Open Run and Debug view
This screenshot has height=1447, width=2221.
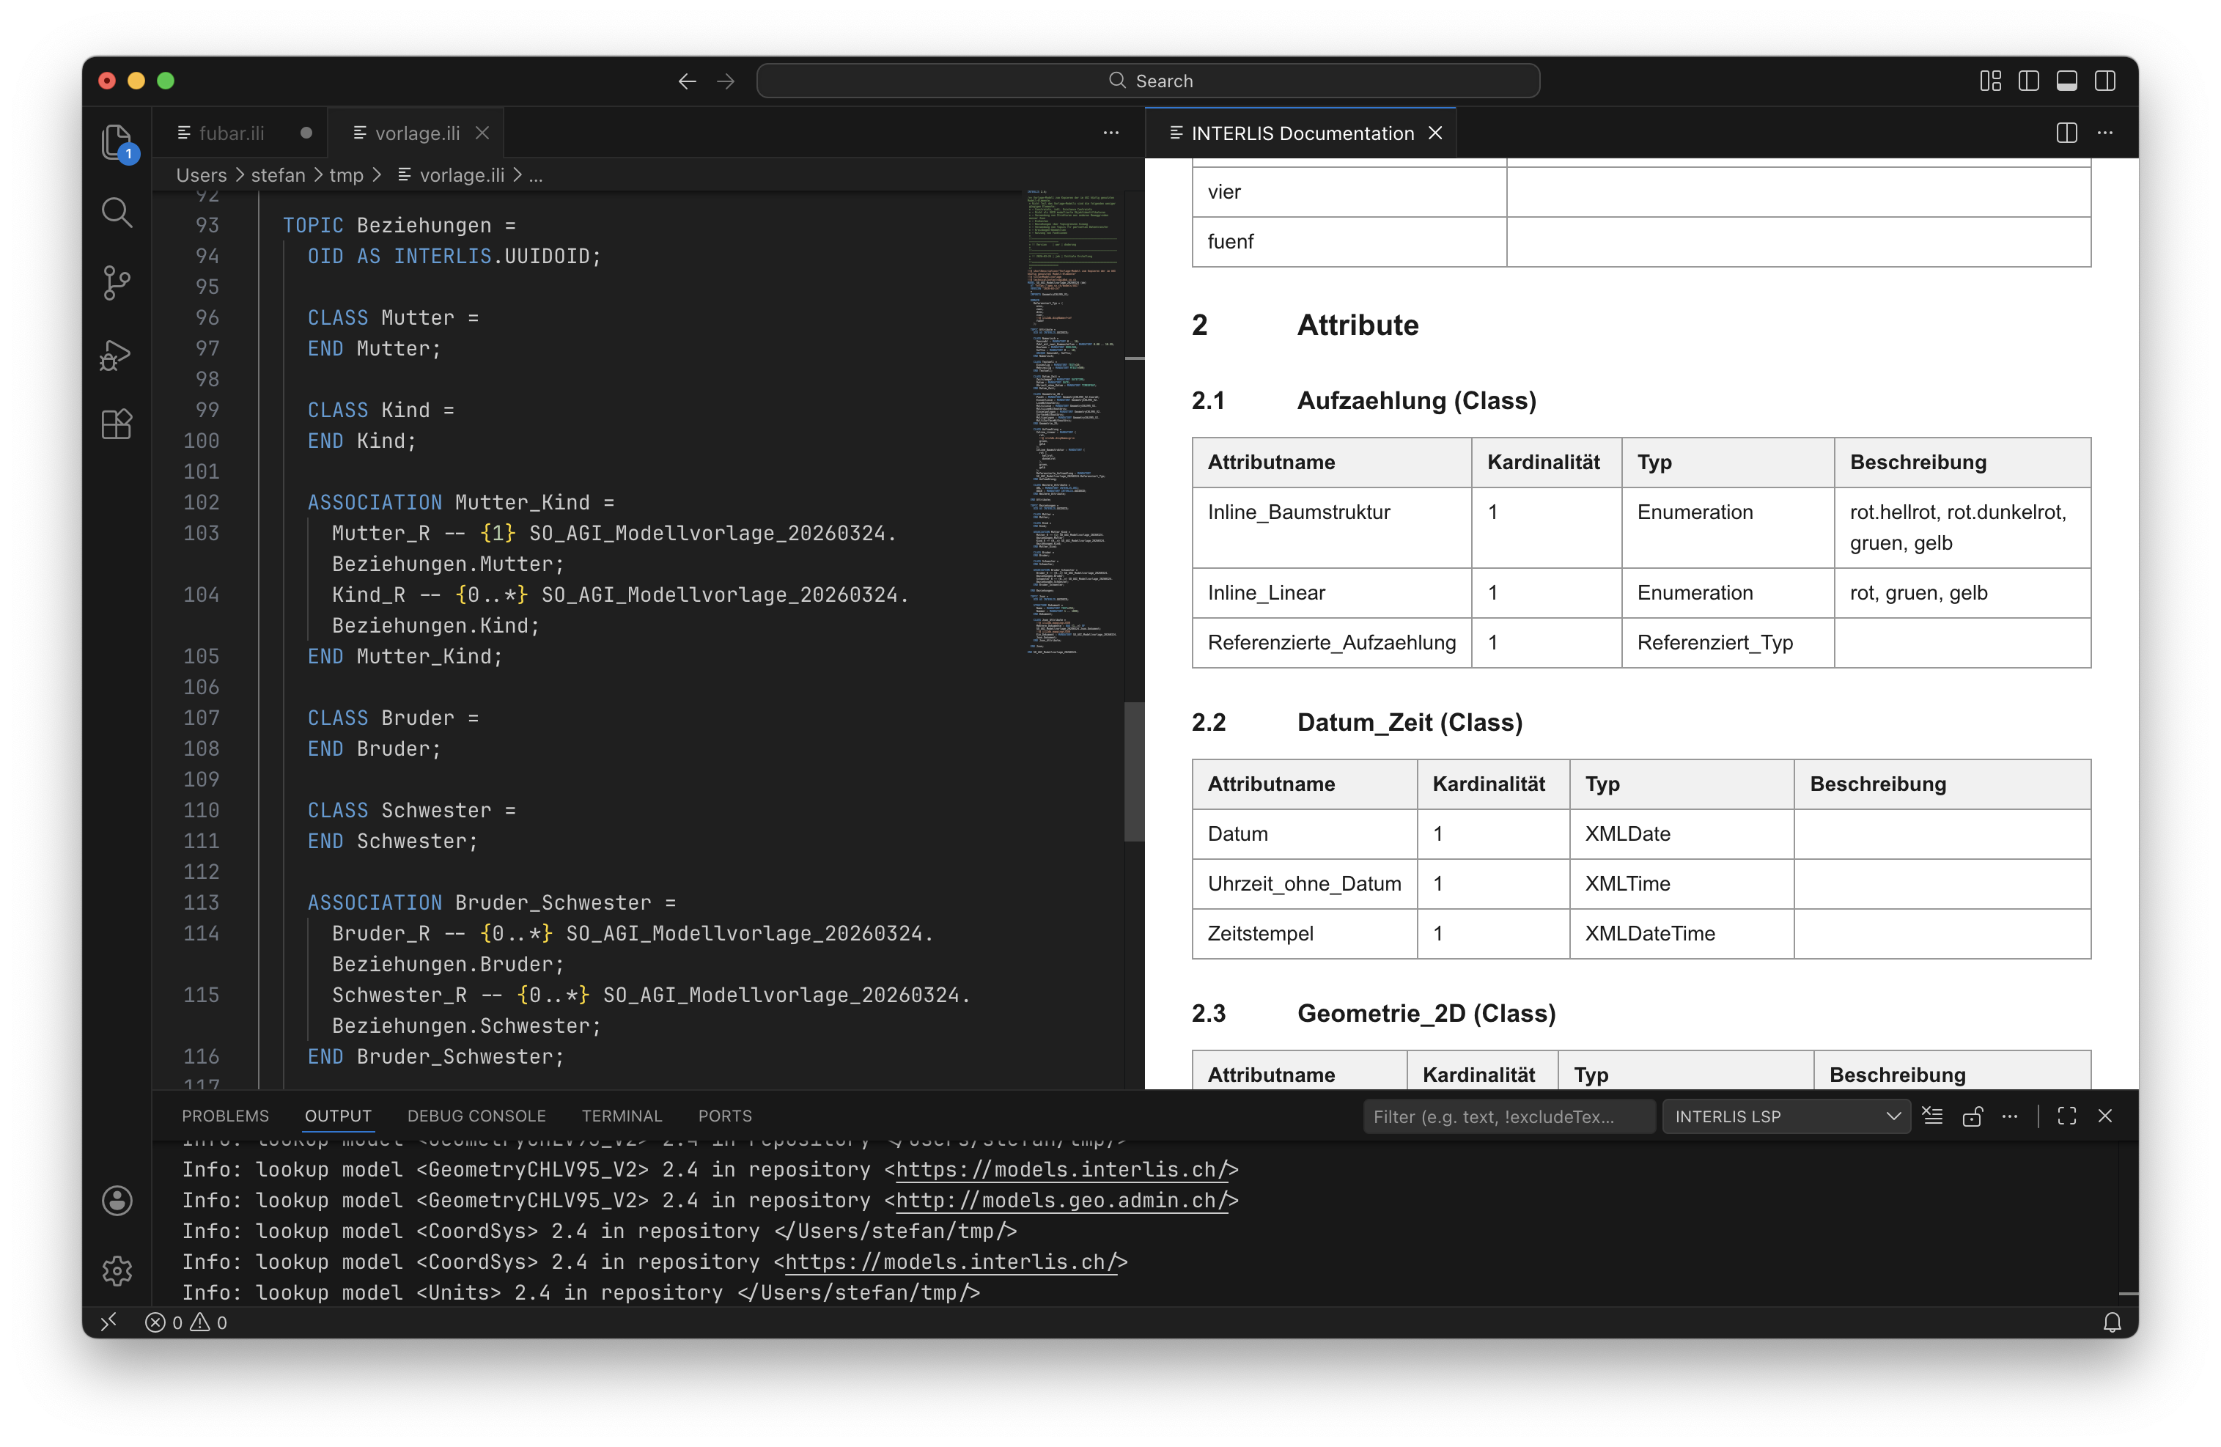pyautogui.click(x=117, y=355)
